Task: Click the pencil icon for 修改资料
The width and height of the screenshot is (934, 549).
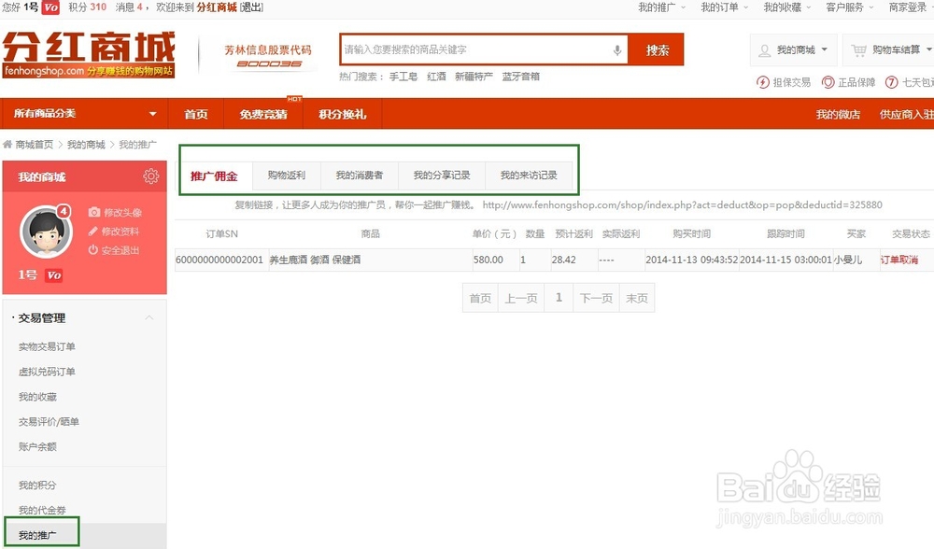Action: point(92,231)
